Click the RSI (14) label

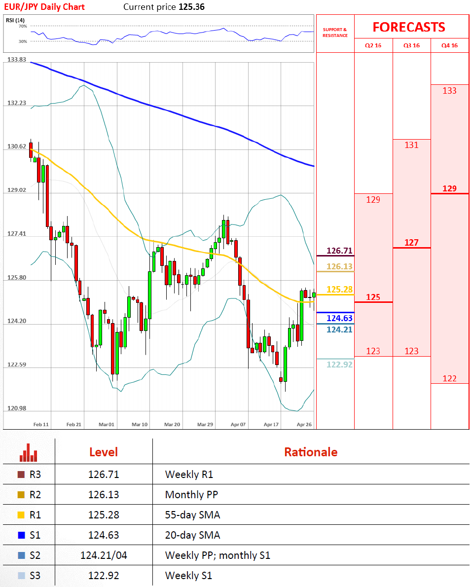[15, 20]
